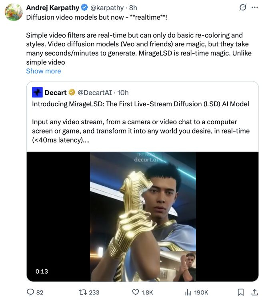Screen dimensions: 264x300
Task: Open the Andrej Karpathy name link
Action: [x=53, y=8]
